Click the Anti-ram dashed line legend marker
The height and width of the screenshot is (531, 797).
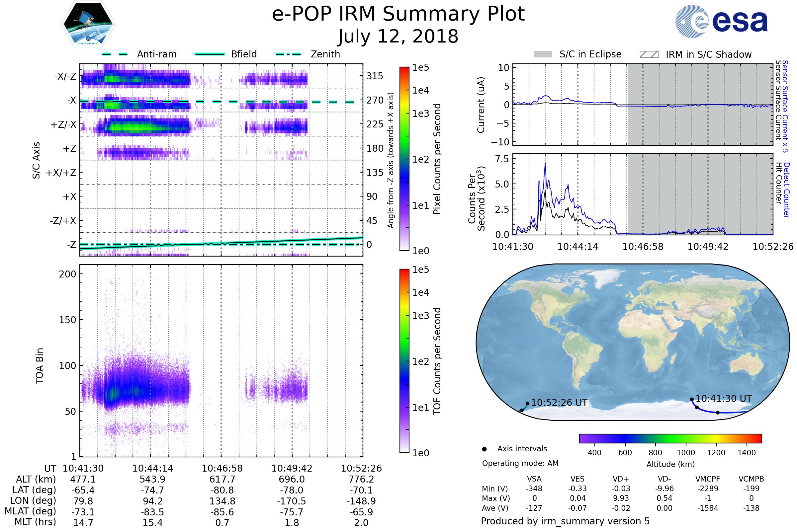click(x=115, y=54)
